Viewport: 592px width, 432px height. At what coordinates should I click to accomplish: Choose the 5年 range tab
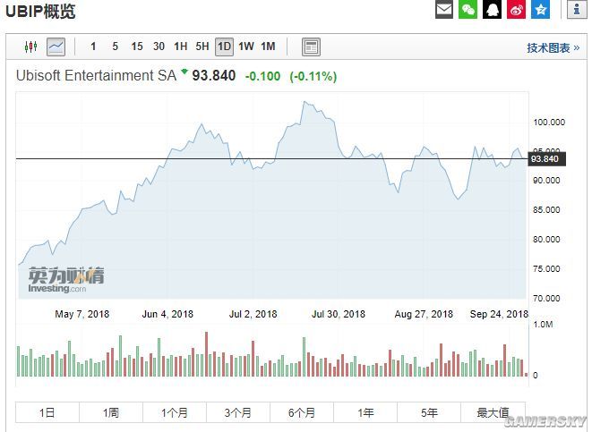429,412
